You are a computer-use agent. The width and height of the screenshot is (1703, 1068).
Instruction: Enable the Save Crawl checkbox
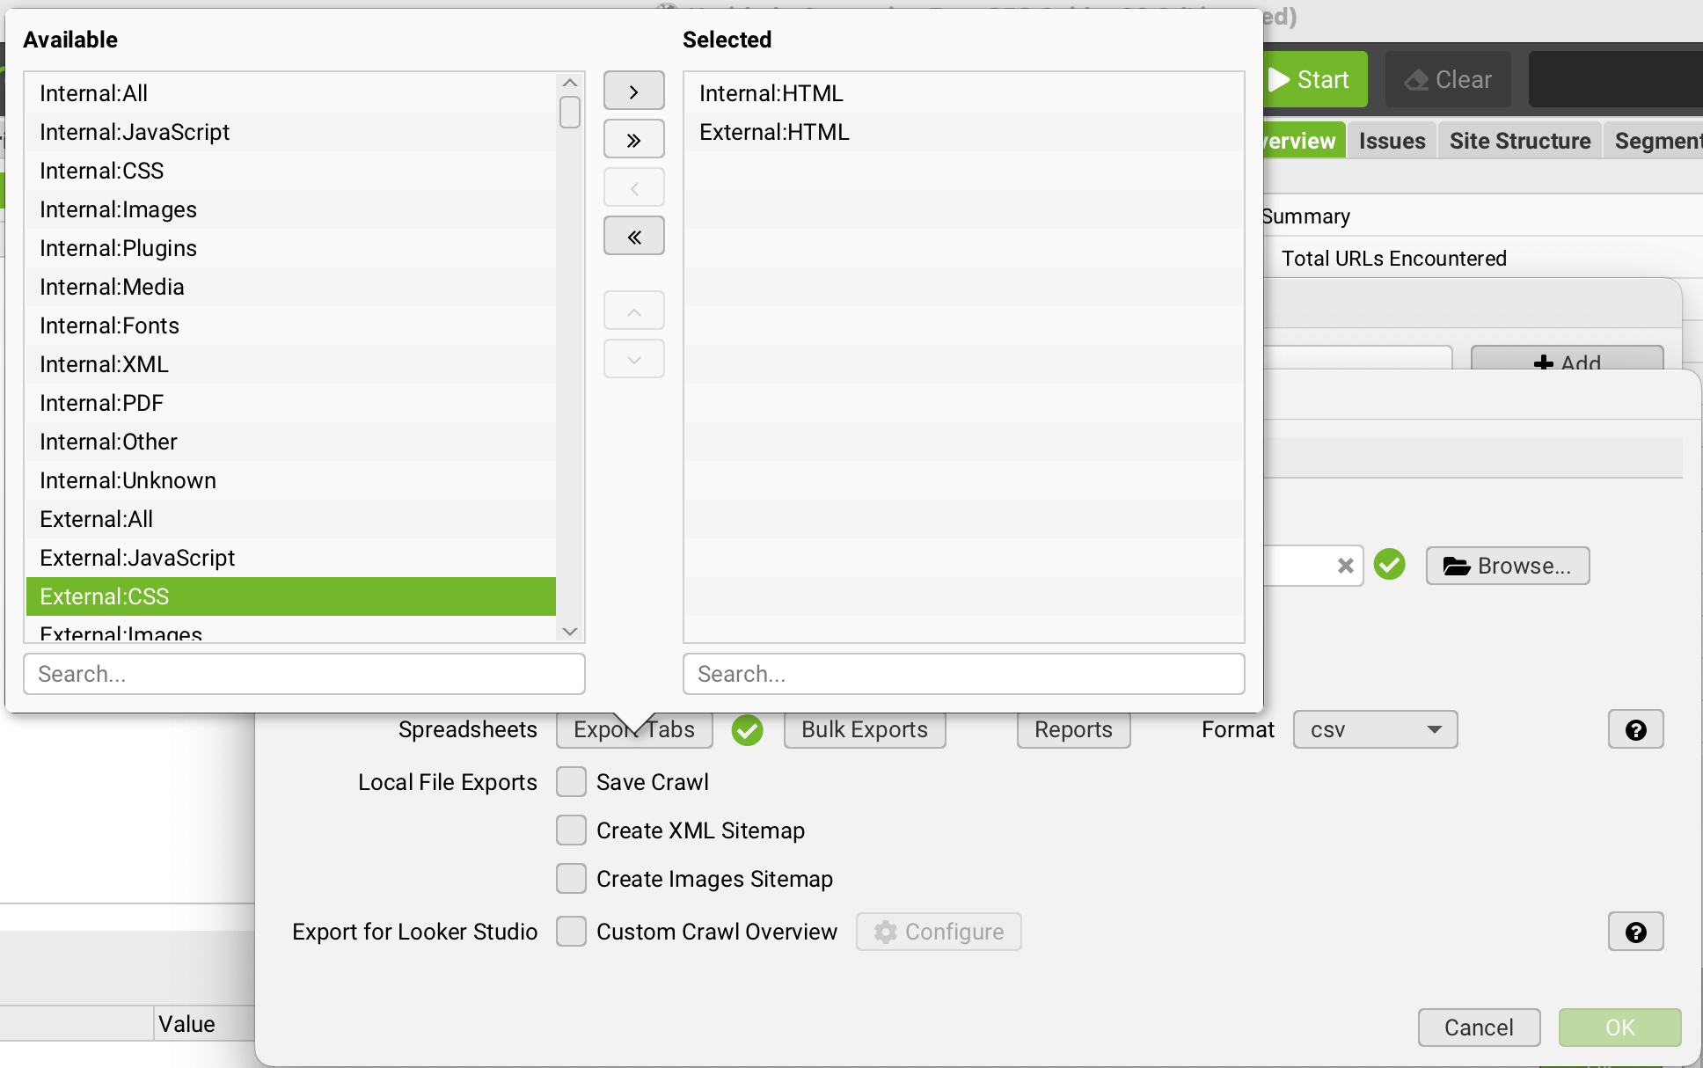[x=571, y=781]
